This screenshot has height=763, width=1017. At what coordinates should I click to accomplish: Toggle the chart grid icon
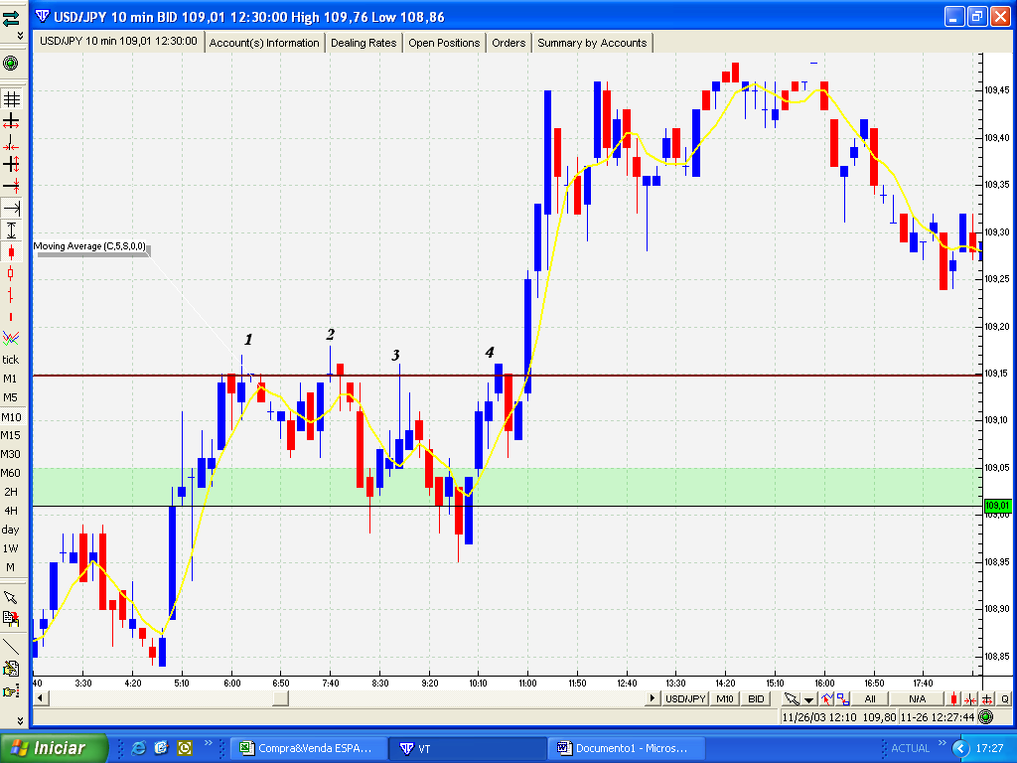(11, 99)
